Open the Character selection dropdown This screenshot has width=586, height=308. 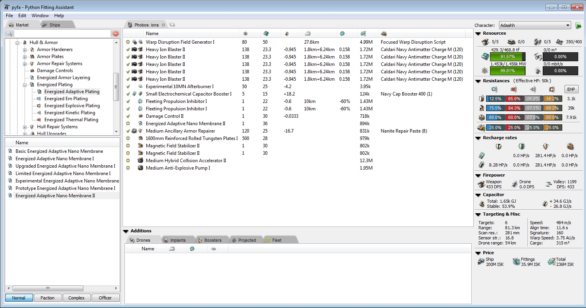click(535, 25)
